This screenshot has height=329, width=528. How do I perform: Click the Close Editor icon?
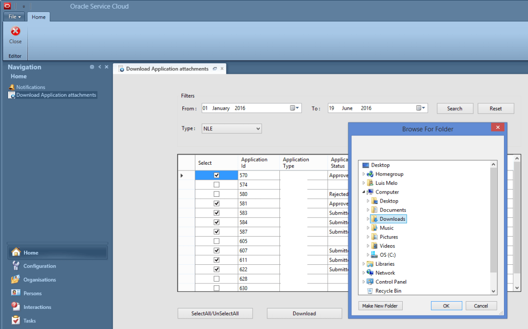[15, 34]
